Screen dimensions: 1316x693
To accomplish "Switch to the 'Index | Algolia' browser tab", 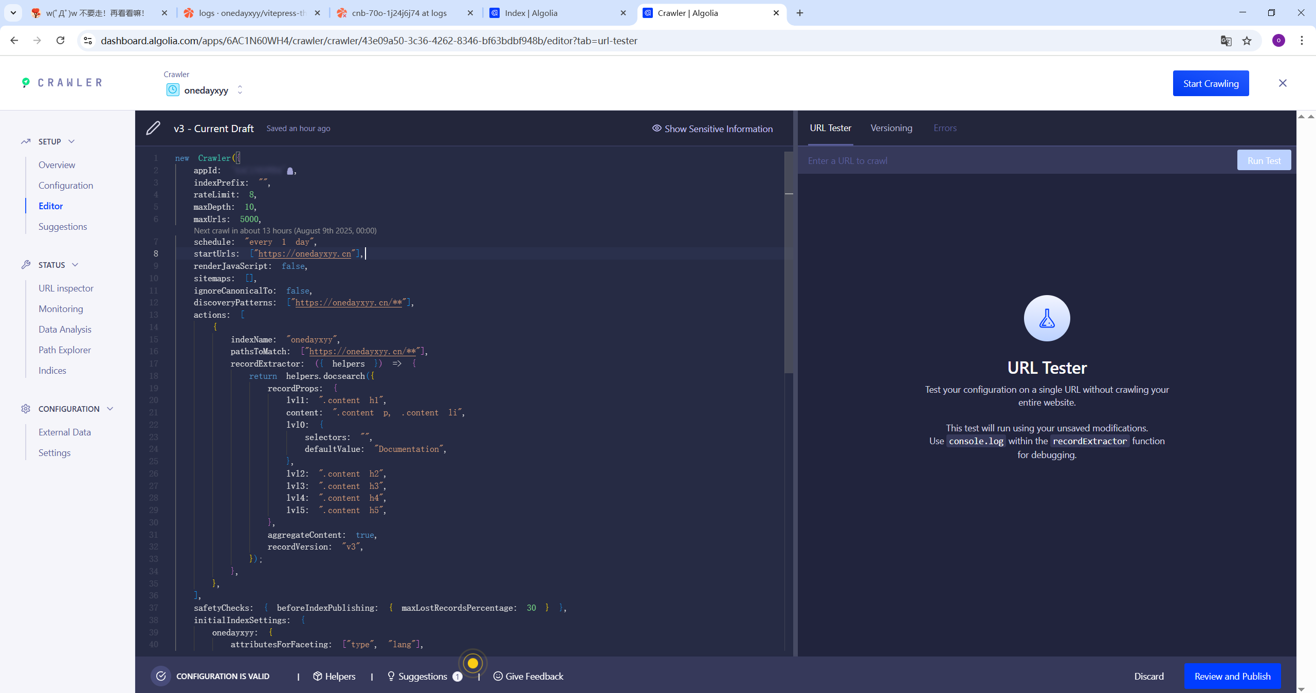I will point(558,13).
